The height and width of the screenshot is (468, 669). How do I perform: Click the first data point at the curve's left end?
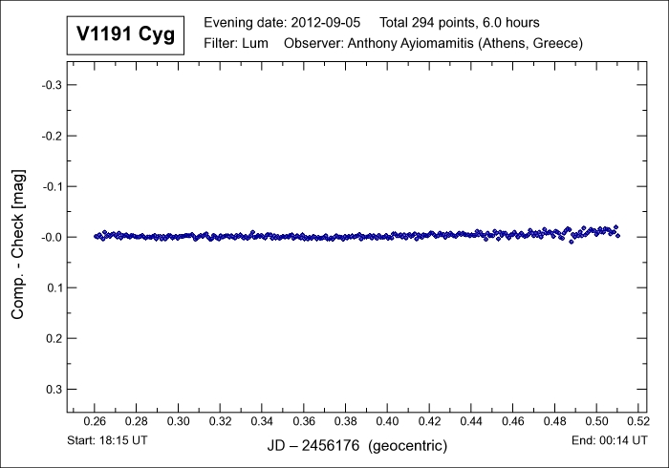pyautogui.click(x=96, y=236)
